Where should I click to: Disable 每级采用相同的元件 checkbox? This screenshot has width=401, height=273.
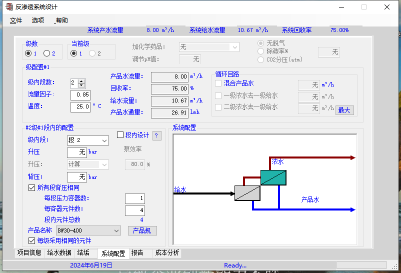pos(32,240)
